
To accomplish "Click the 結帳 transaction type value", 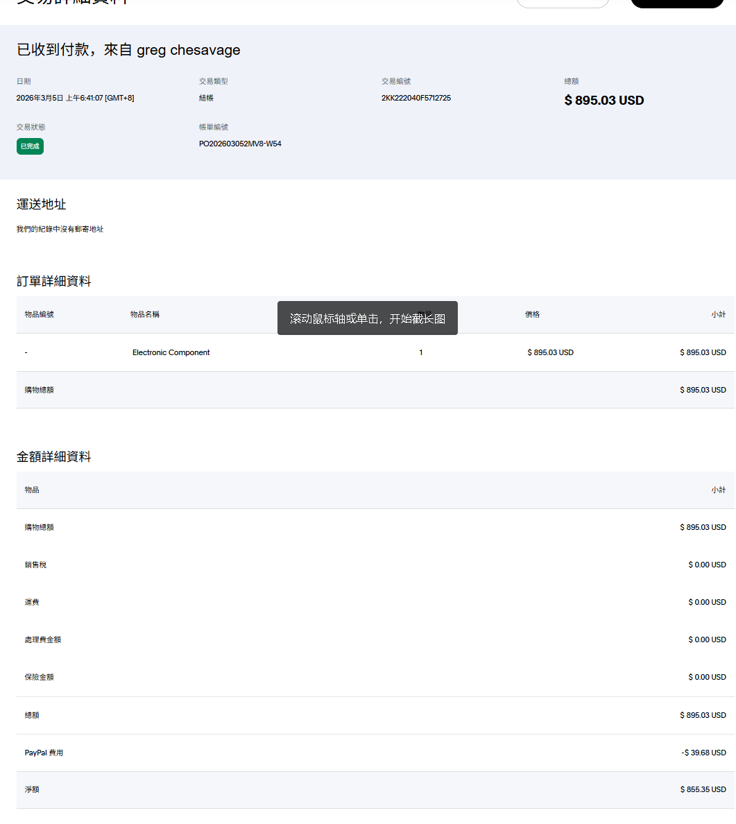I will [206, 98].
